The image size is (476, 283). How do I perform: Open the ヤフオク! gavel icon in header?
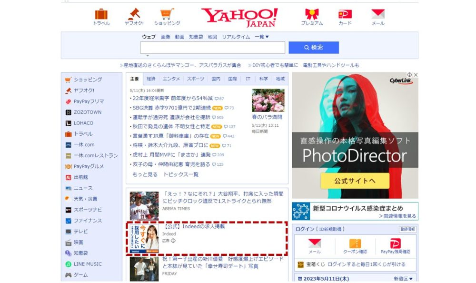134,14
